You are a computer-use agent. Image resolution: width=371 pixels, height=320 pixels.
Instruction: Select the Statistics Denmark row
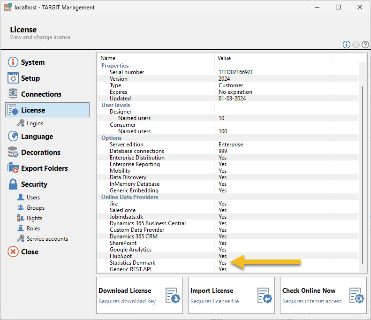pos(227,263)
